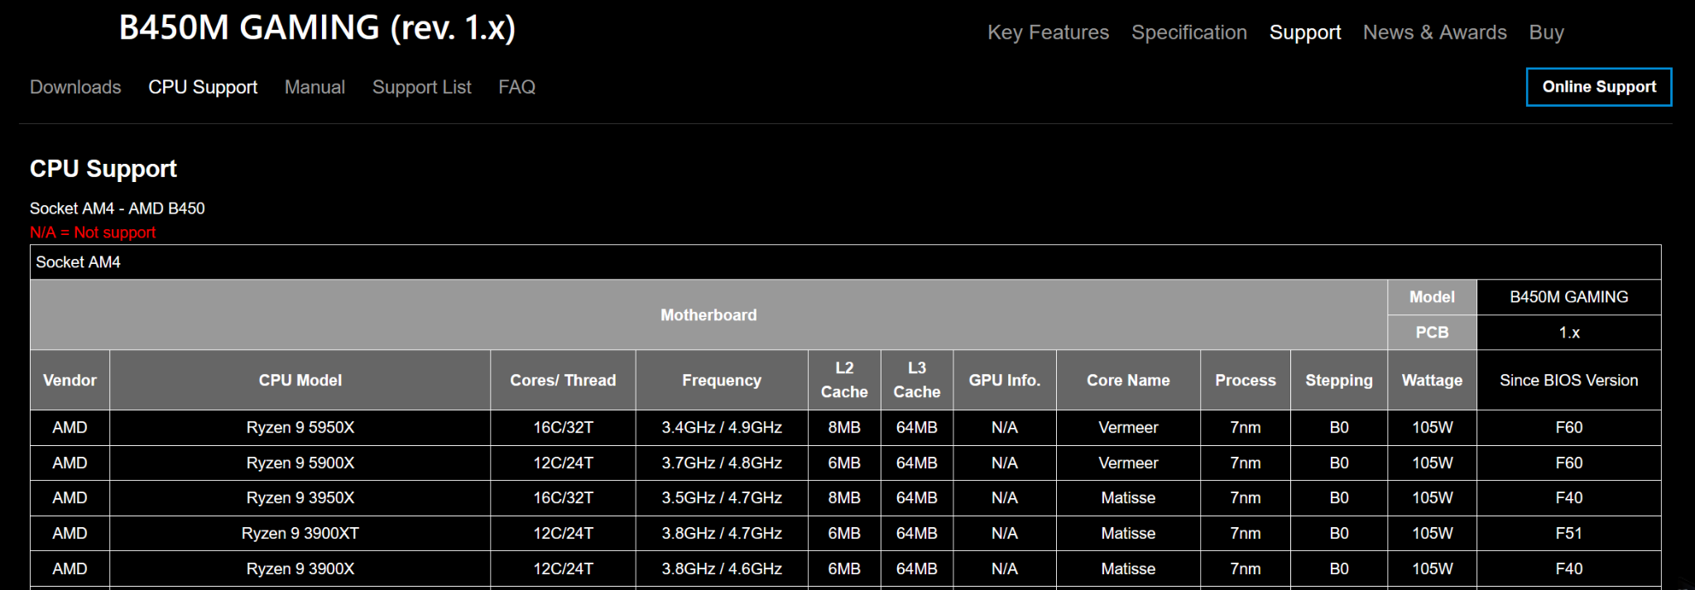1695x590 pixels.
Task: Open the Manual tab
Action: click(315, 87)
